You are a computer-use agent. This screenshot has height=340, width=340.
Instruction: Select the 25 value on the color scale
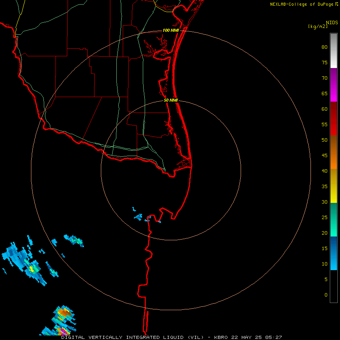[x=325, y=217]
